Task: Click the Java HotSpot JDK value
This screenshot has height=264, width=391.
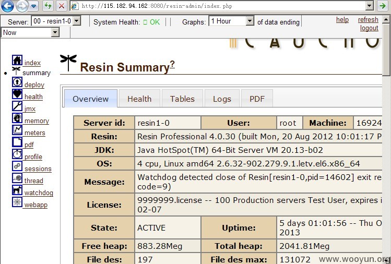Action: 230,150
